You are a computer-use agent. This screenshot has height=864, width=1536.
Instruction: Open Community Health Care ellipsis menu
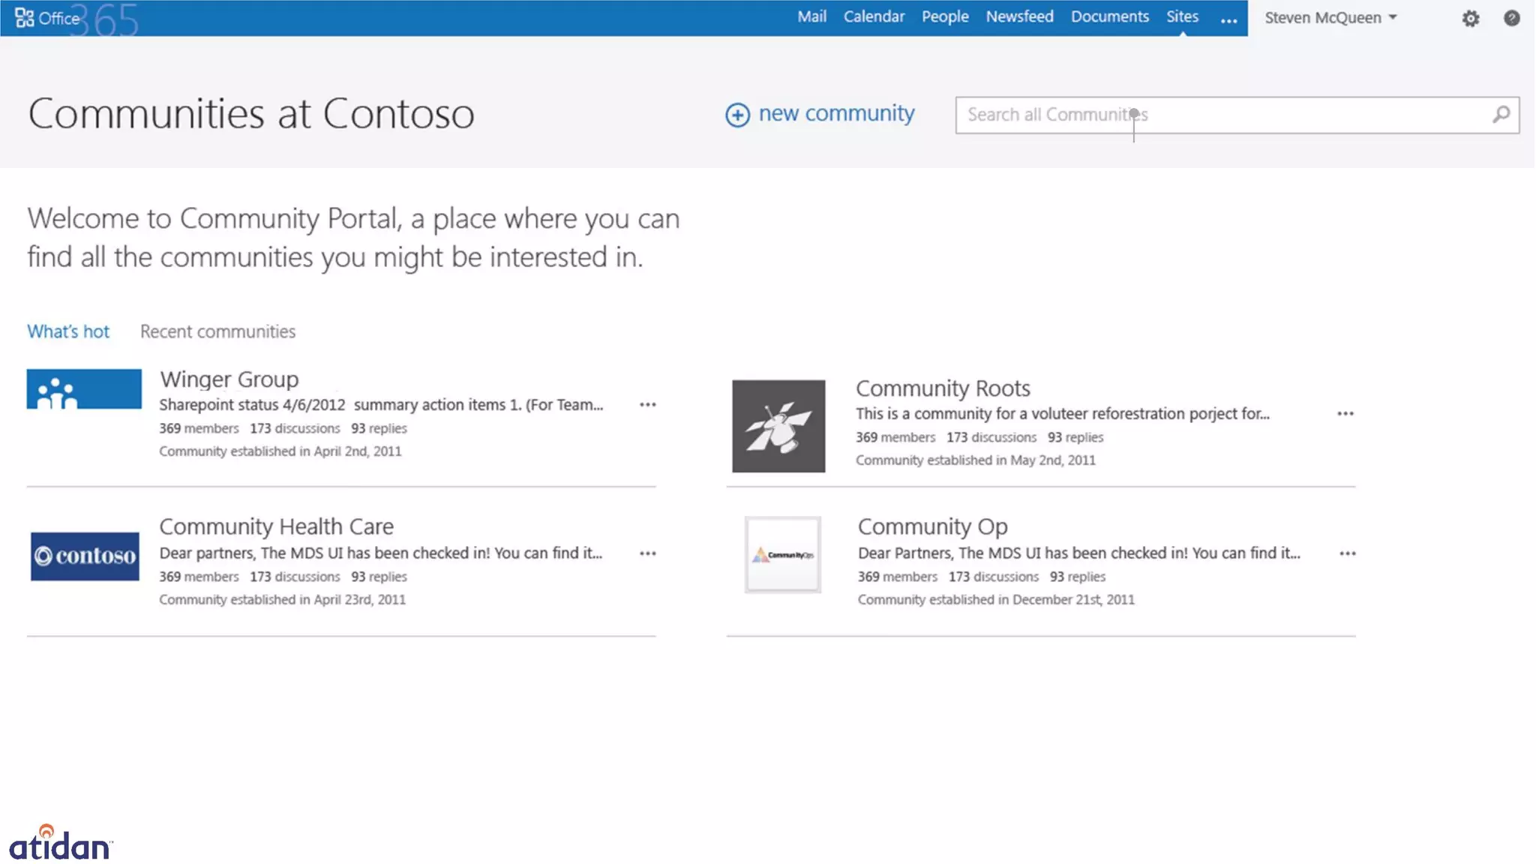pos(647,553)
